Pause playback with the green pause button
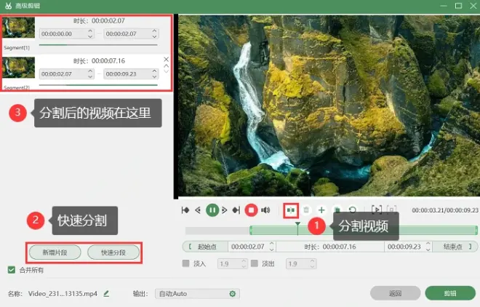480x307 pixels. coord(212,210)
